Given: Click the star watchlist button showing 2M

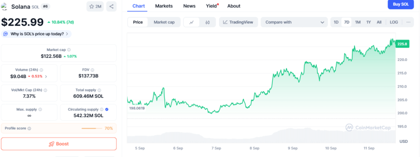Looking at the screenshot, I should click(x=95, y=7).
